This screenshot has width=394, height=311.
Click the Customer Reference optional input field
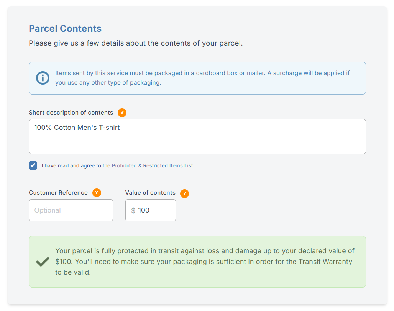coord(71,210)
